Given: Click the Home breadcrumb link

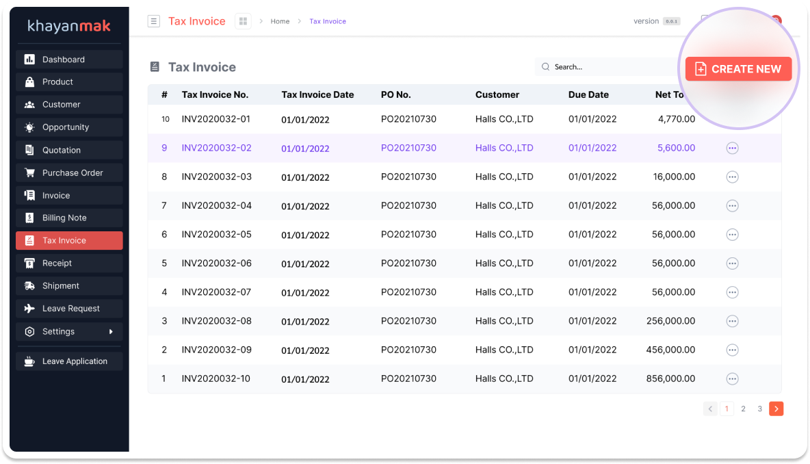Looking at the screenshot, I should coord(280,21).
